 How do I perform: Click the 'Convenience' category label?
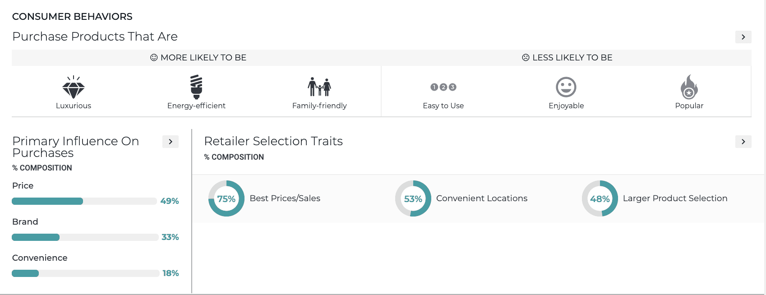(x=40, y=258)
